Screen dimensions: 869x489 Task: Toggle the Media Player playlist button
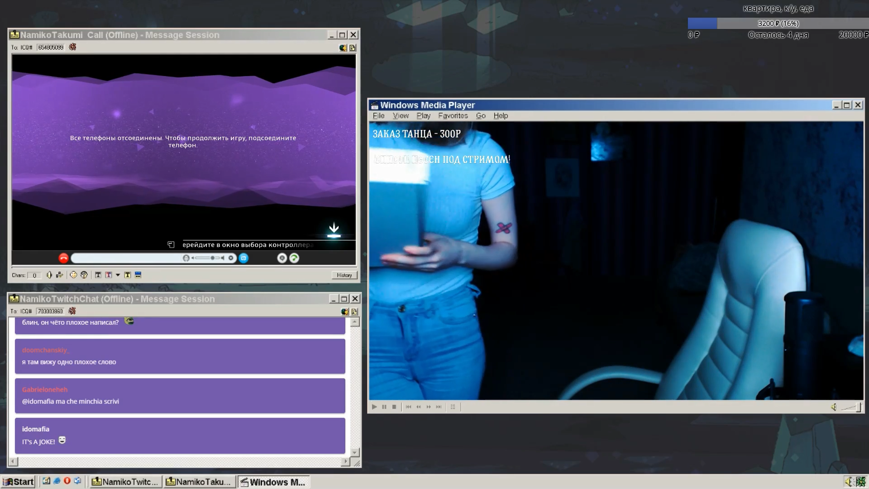pyautogui.click(x=453, y=407)
